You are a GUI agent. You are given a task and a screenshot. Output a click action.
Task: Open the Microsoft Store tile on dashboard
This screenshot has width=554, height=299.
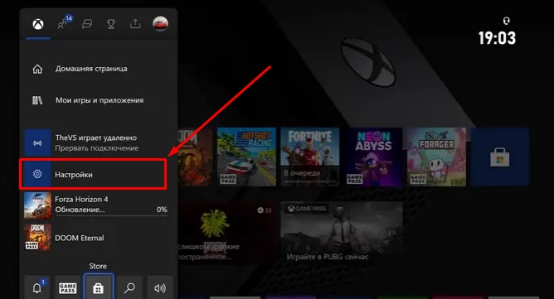(x=500, y=157)
